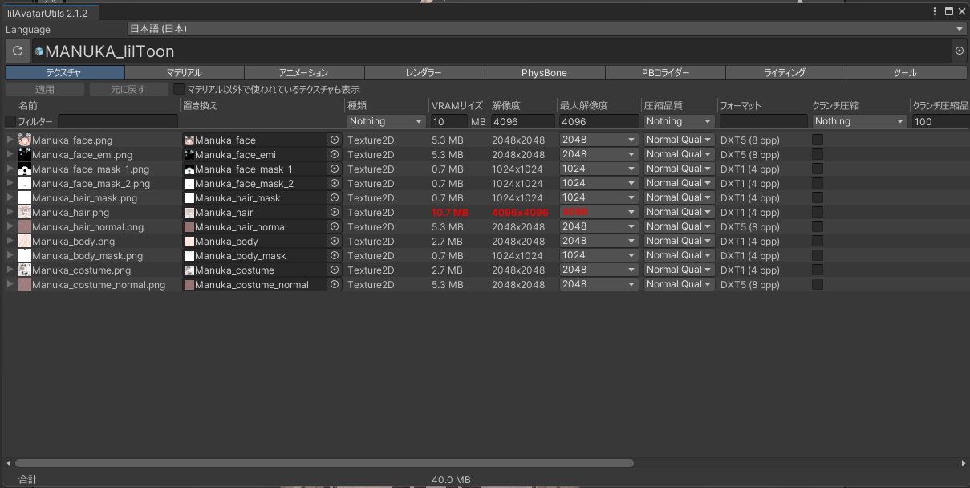
Task: Open object picker for Manuka_costume_normal replacement
Action: [x=335, y=284]
